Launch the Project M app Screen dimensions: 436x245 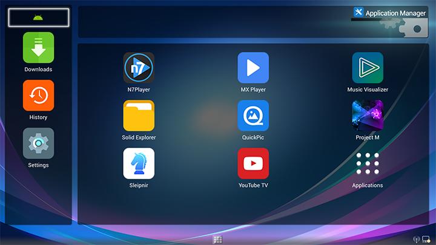click(x=368, y=116)
